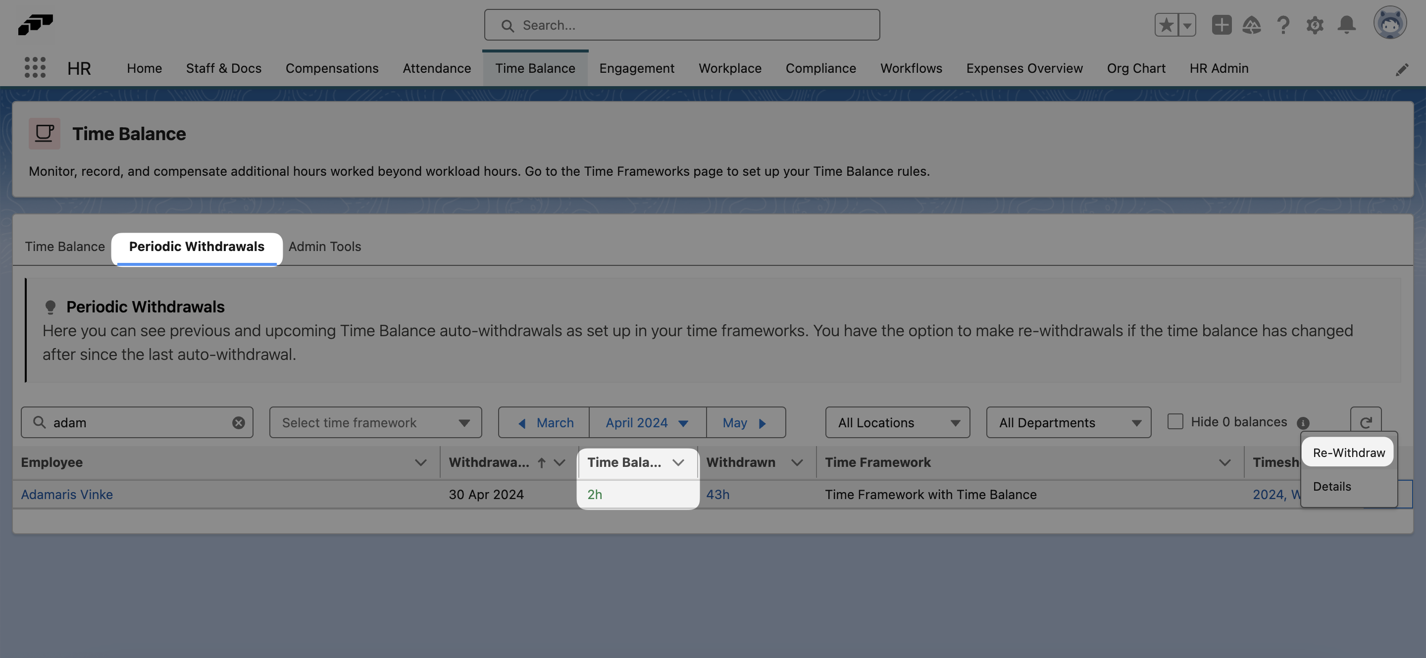Switch to the Admin Tools tab
This screenshot has height=658, width=1426.
(x=325, y=246)
